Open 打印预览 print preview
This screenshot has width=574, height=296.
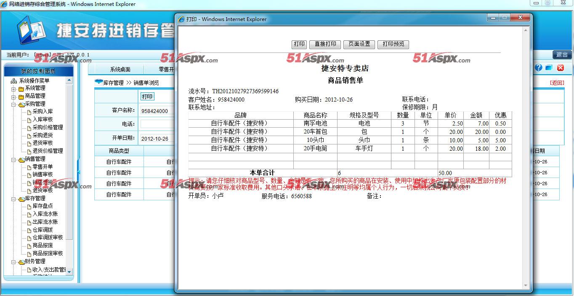click(393, 44)
